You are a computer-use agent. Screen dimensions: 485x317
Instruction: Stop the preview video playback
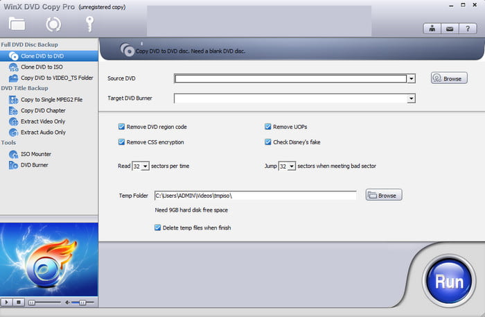tap(19, 302)
